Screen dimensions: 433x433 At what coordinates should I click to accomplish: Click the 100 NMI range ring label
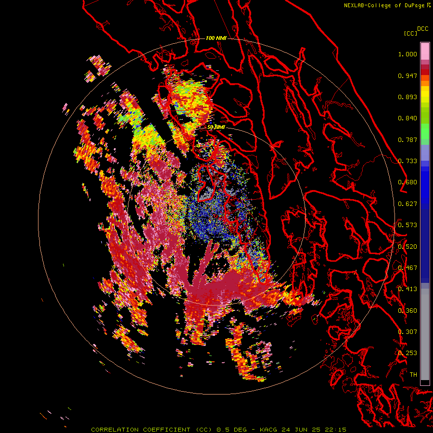click(x=216, y=38)
